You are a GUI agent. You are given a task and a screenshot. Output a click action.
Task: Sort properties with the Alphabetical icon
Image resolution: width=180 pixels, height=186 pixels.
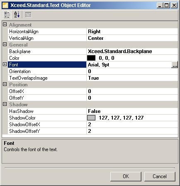coord(17,15)
